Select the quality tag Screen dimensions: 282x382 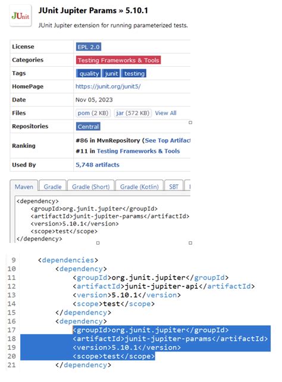(89, 73)
